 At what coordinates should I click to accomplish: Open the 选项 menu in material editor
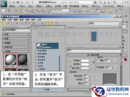33,20
